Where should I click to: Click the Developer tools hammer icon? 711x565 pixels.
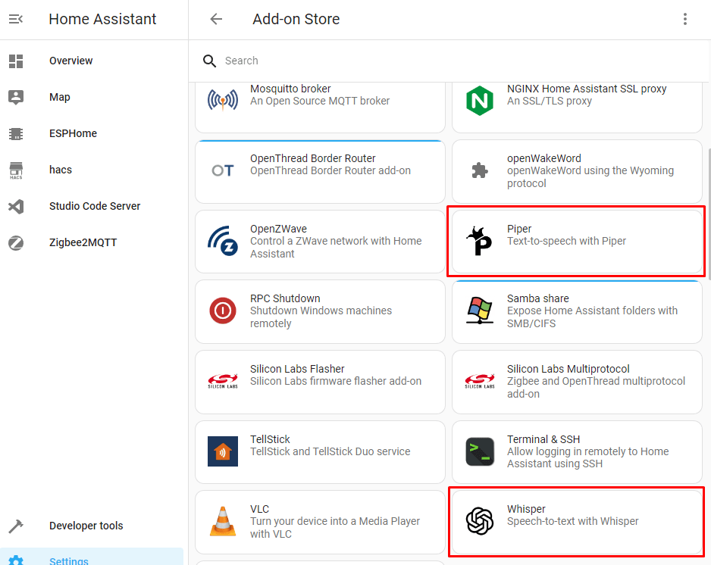point(16,526)
